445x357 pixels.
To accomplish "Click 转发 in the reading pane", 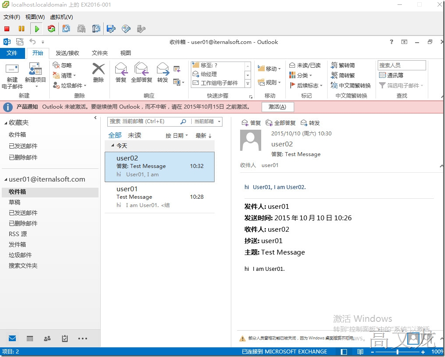I will (310, 123).
